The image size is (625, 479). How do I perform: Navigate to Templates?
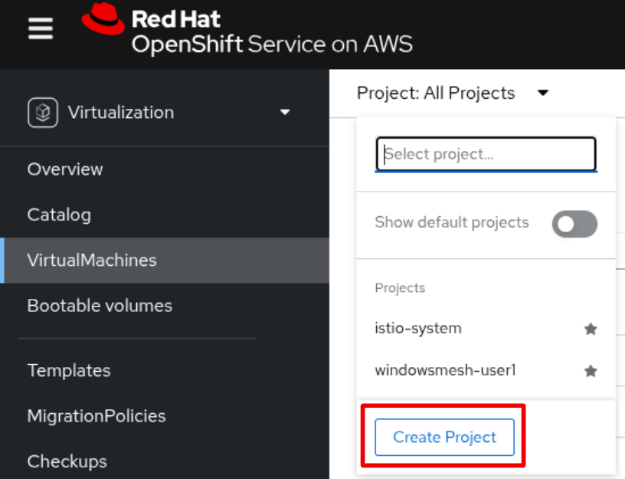69,371
